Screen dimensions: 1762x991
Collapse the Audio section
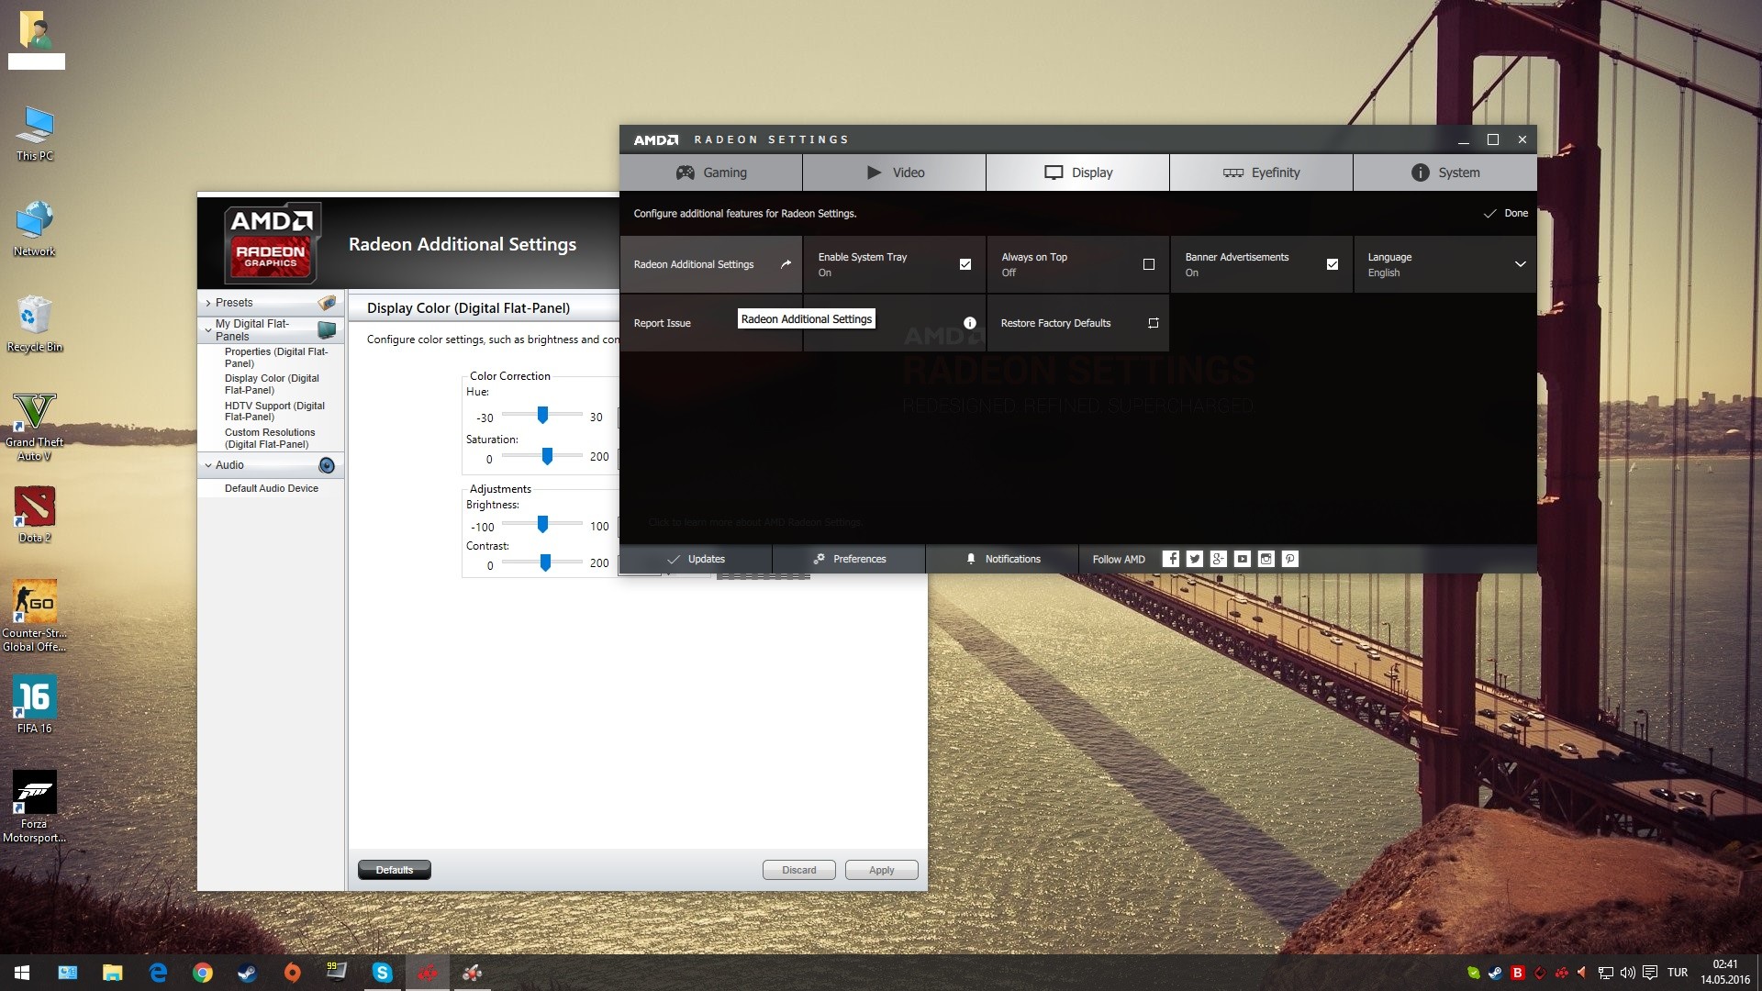click(208, 465)
